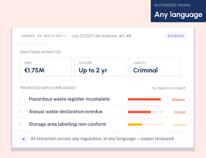Click the SANCTIONS EXTRACTED heading

tap(40, 52)
